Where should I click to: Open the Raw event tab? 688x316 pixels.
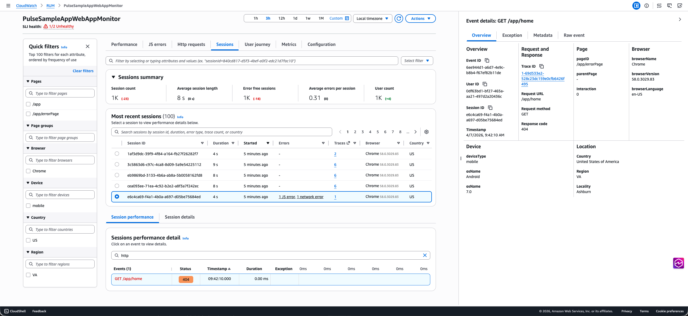(x=574, y=35)
